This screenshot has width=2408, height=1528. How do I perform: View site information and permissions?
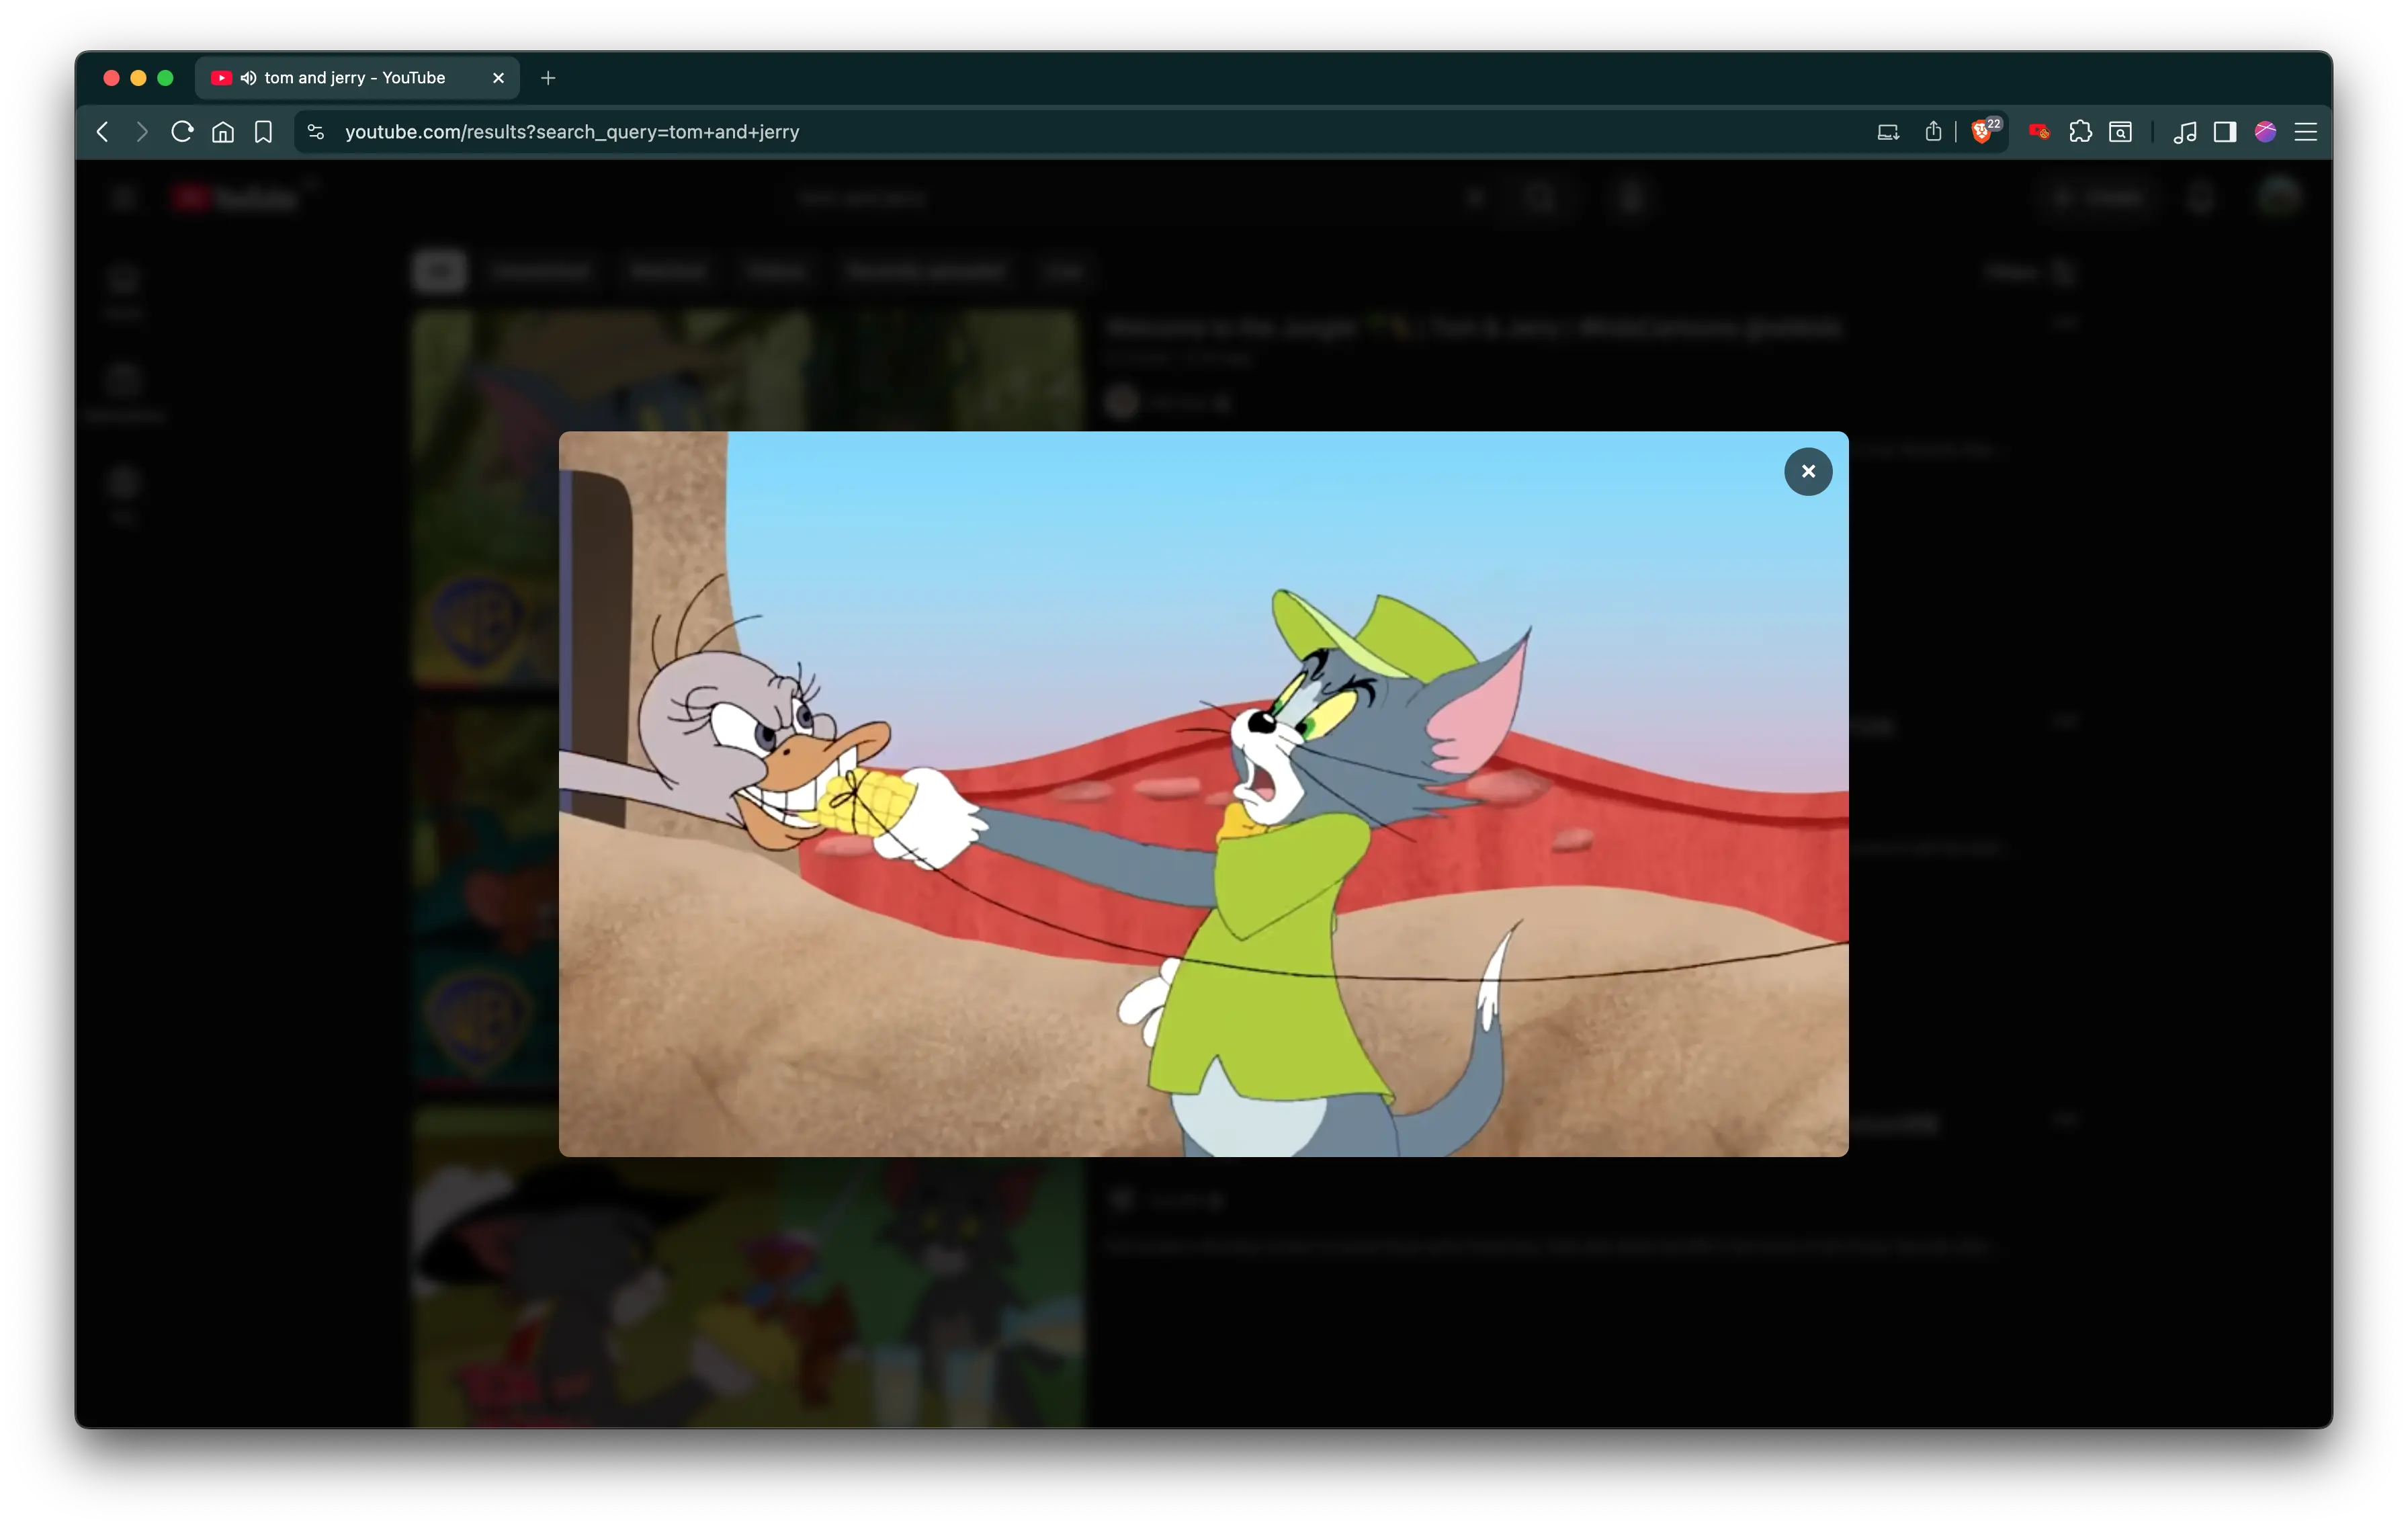[316, 132]
